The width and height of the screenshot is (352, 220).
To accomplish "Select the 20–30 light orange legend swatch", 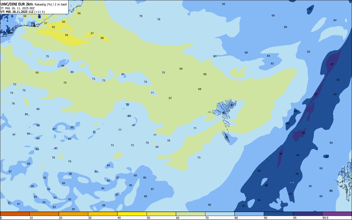I will (x=73, y=214).
